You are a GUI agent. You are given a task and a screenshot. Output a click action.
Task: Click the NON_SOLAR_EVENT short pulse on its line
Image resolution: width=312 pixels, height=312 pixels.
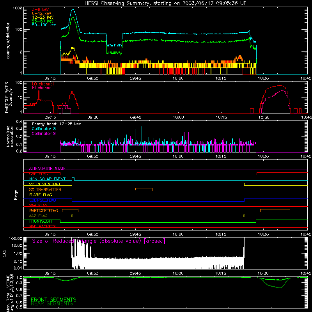pyautogui.click(x=73, y=178)
